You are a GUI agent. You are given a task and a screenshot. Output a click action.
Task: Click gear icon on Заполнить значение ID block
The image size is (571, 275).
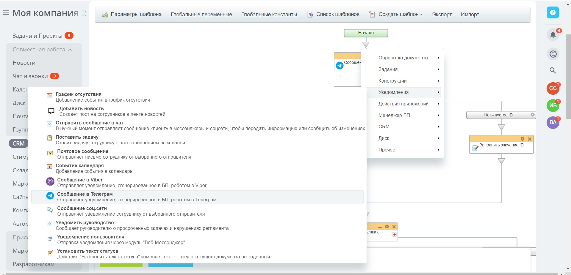coord(522,139)
